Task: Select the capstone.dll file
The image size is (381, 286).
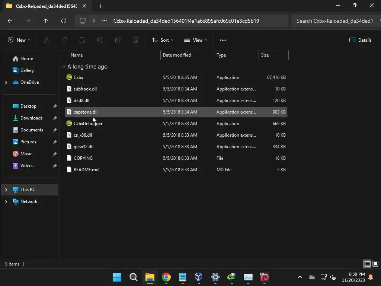Action: pyautogui.click(x=176, y=112)
